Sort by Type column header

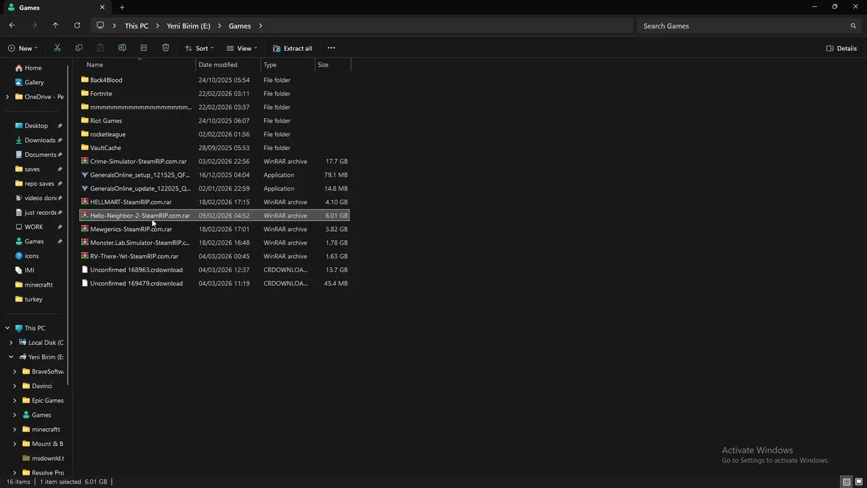click(288, 65)
